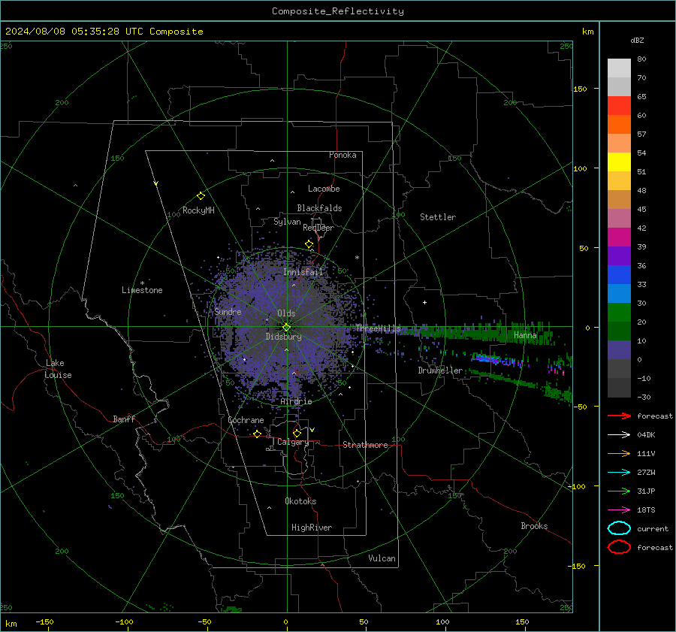Click the Innisfail label
The image size is (676, 632).
click(303, 272)
